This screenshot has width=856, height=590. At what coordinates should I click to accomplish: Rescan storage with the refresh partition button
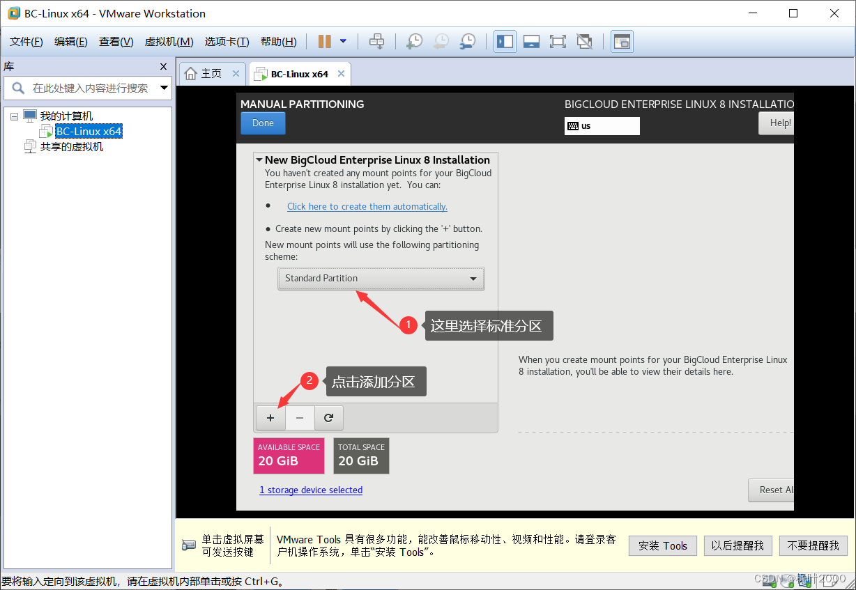[328, 417]
